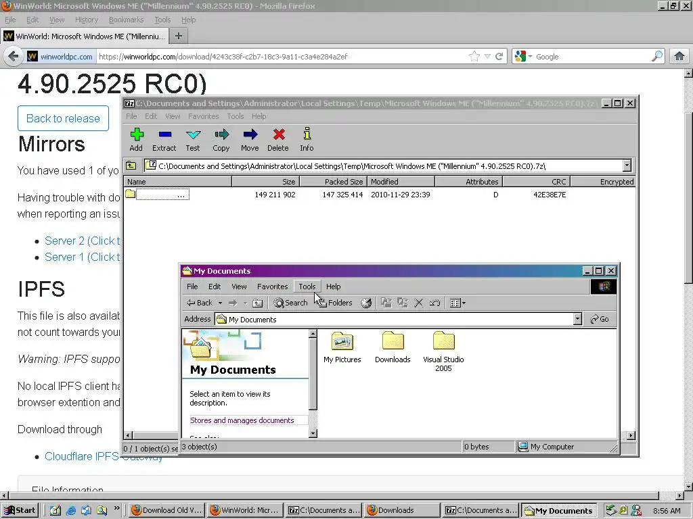The height and width of the screenshot is (519, 693).
Task: Click the Firefox URL address field
Action: tap(282, 57)
